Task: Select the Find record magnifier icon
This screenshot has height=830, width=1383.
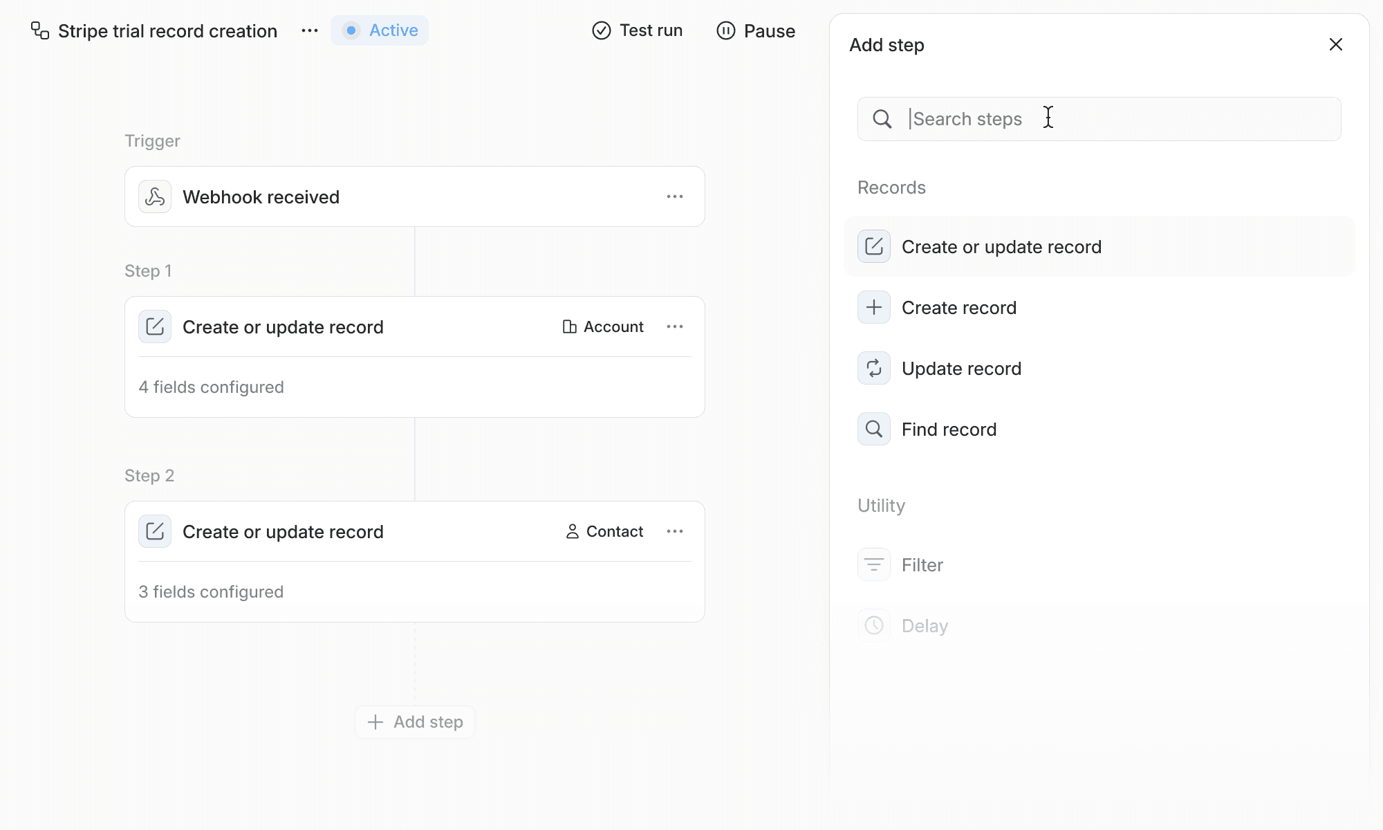Action: [x=874, y=430]
